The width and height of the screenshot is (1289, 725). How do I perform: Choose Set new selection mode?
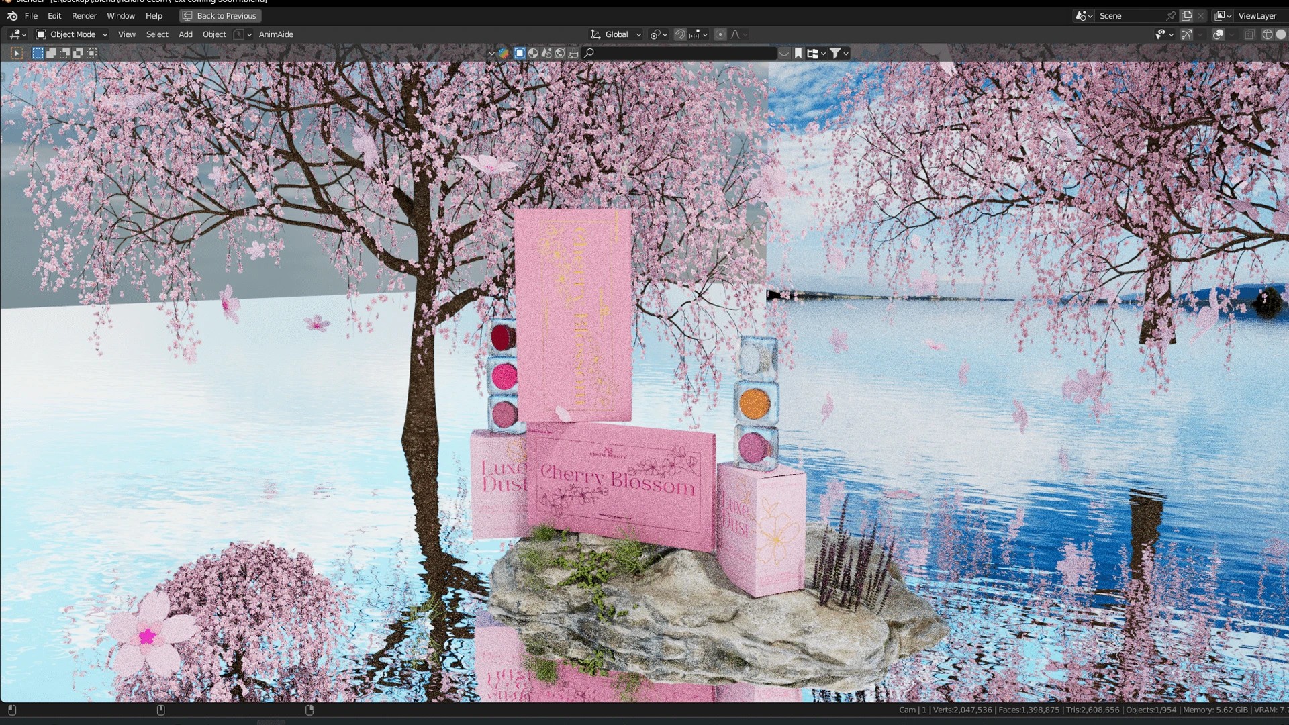pyautogui.click(x=38, y=53)
